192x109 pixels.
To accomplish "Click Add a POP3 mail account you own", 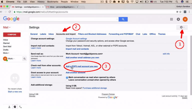I will tap(82, 66).
